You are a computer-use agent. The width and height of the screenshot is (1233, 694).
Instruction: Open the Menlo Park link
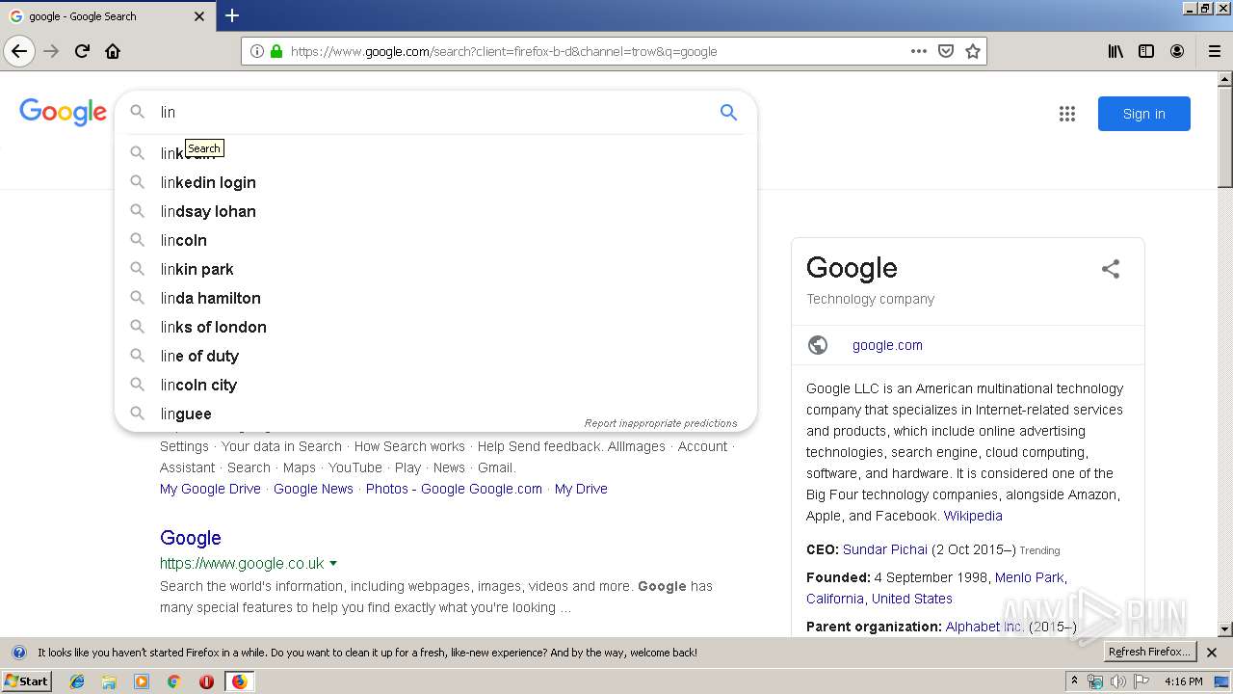pos(1029,577)
